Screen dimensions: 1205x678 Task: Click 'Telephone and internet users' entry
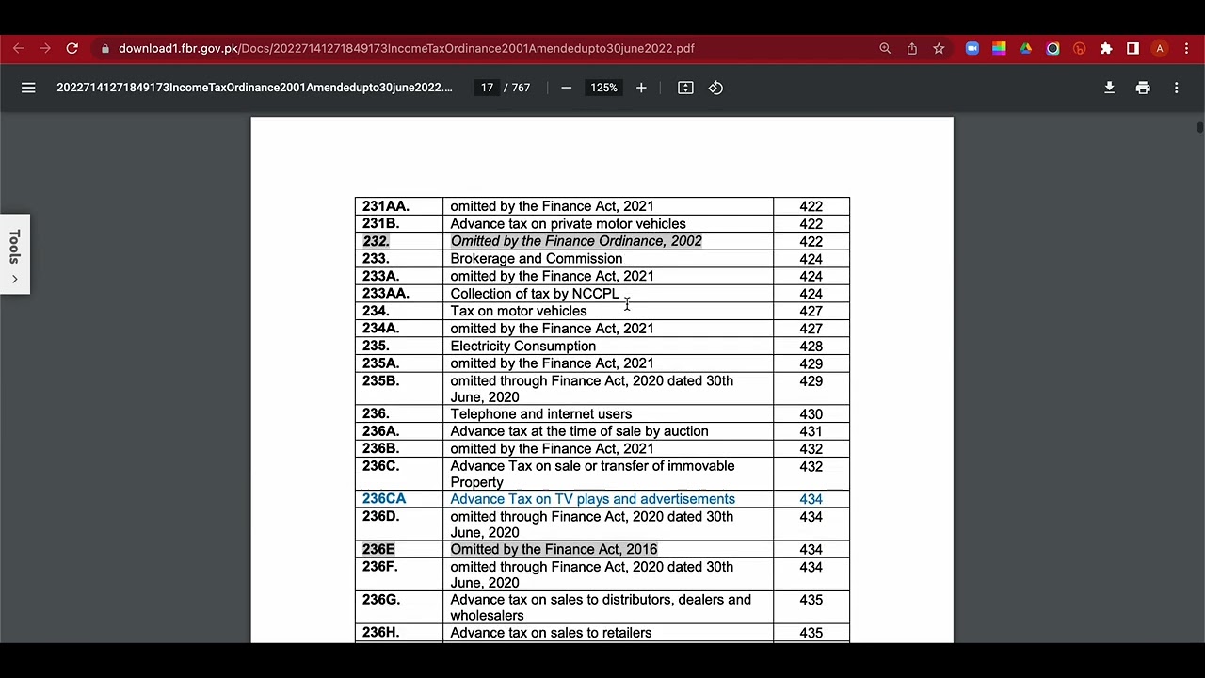[x=540, y=414]
